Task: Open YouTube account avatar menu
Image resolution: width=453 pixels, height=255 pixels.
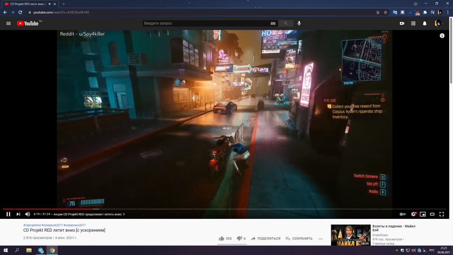Action: 438,23
